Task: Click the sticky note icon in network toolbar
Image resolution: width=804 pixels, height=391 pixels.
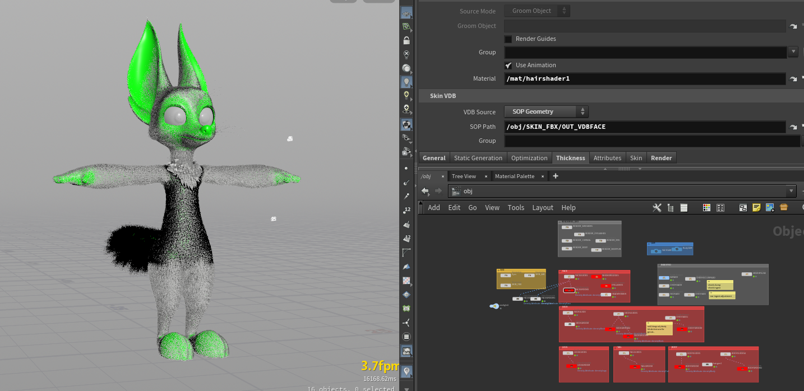Action: [x=756, y=208]
